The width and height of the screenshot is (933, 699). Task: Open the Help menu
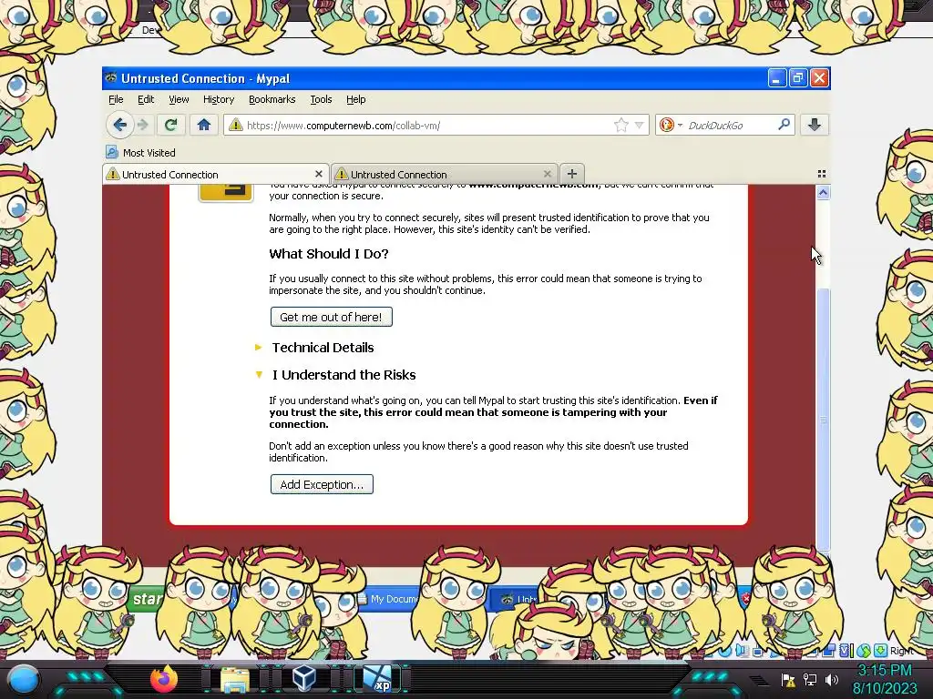point(356,99)
